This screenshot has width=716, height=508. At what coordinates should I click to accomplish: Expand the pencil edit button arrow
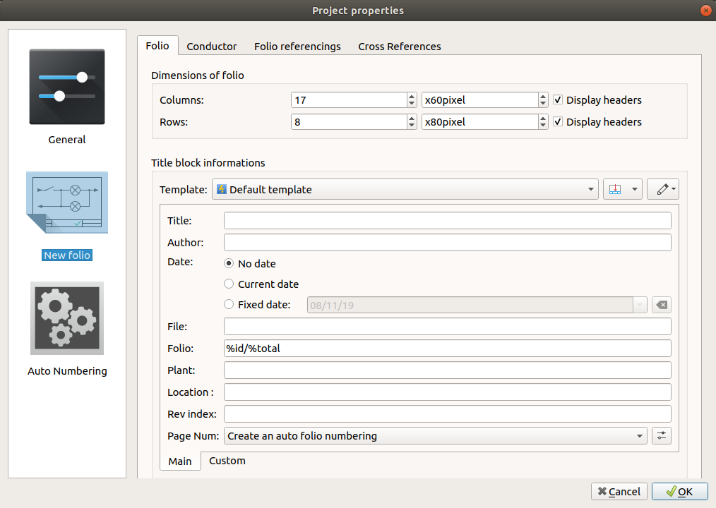pyautogui.click(x=674, y=189)
